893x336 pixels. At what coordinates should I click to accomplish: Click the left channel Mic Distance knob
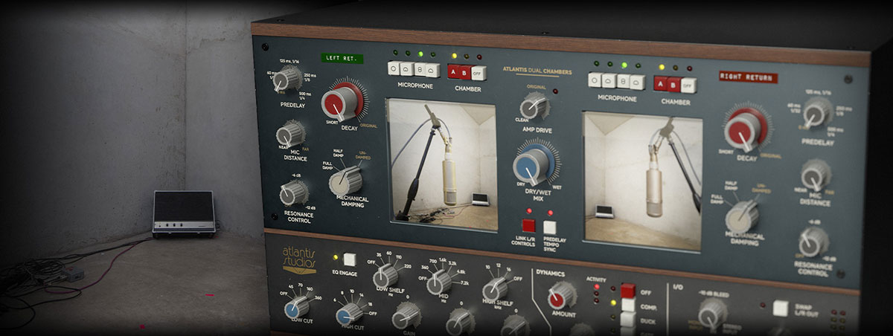[290, 135]
